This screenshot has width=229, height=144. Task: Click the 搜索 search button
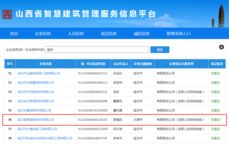click(160, 50)
